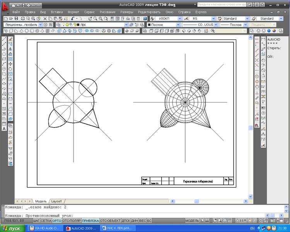
Task: Select the Multiline Text tool
Action: pos(4,129)
